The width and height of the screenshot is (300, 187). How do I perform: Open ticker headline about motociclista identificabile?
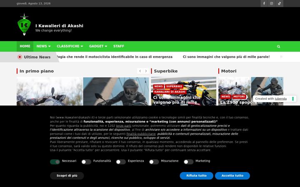tap(115, 57)
